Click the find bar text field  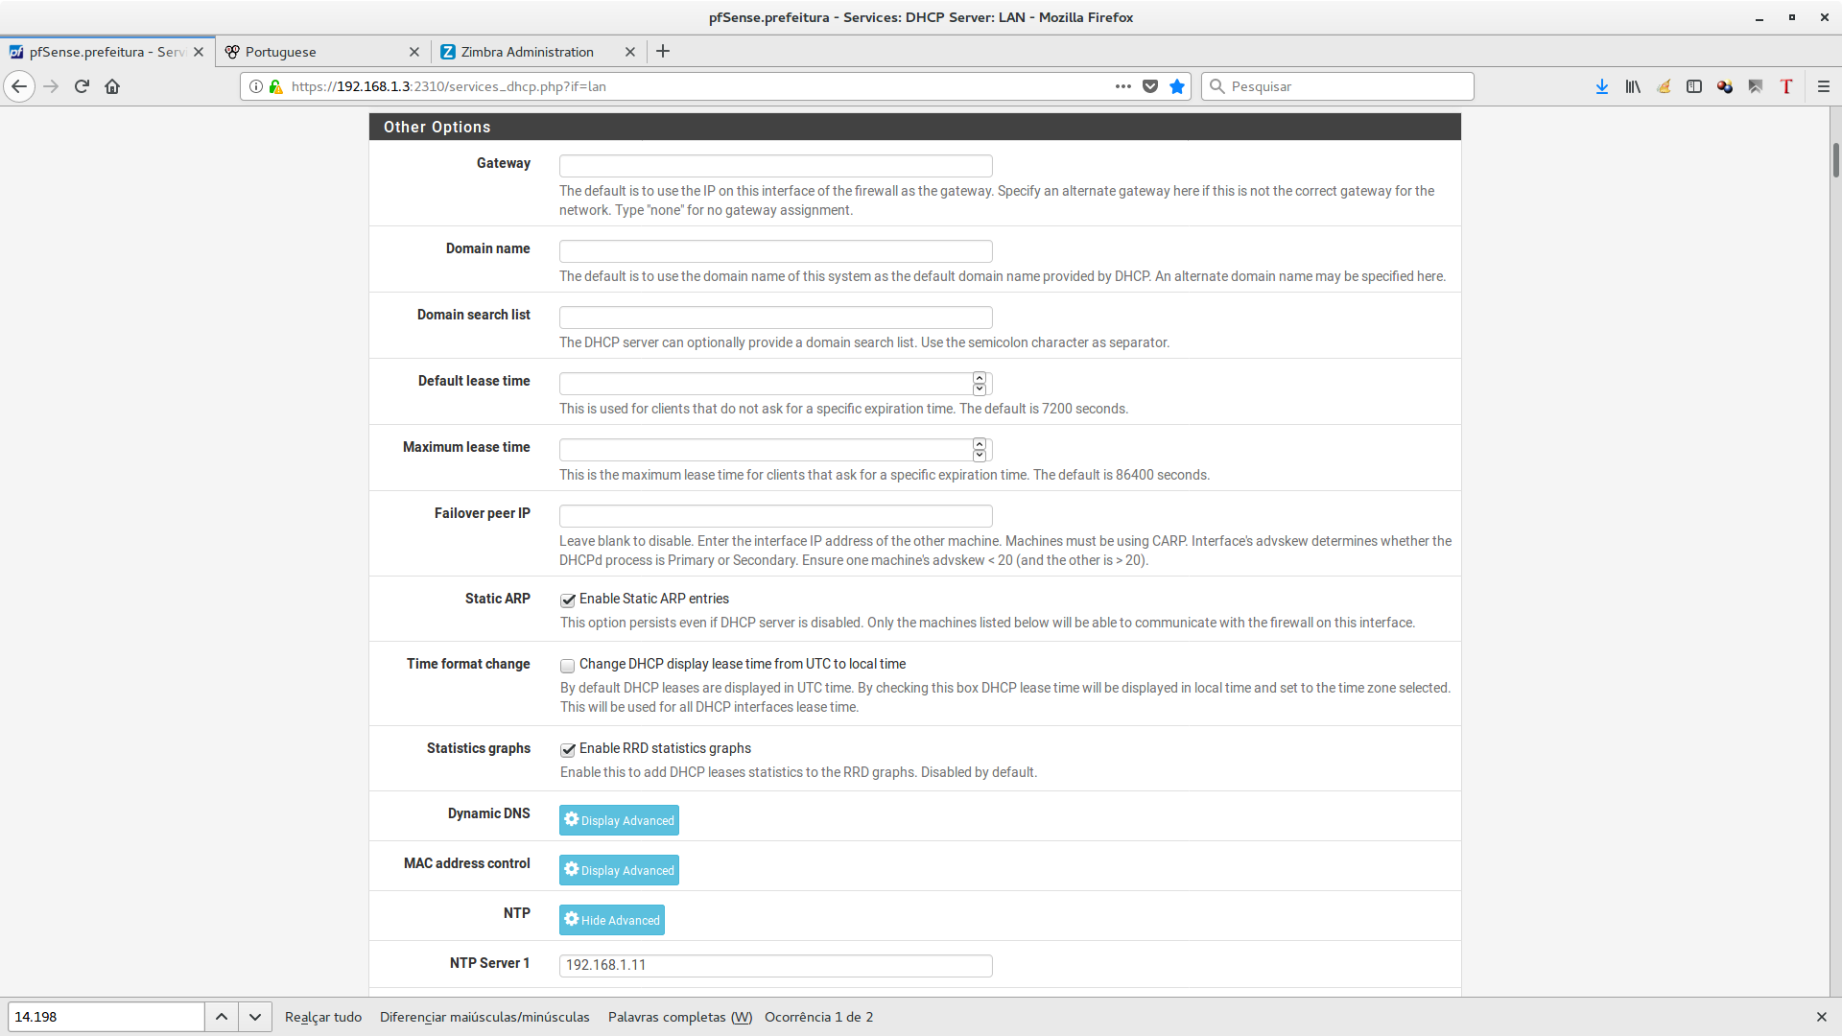click(x=106, y=1017)
